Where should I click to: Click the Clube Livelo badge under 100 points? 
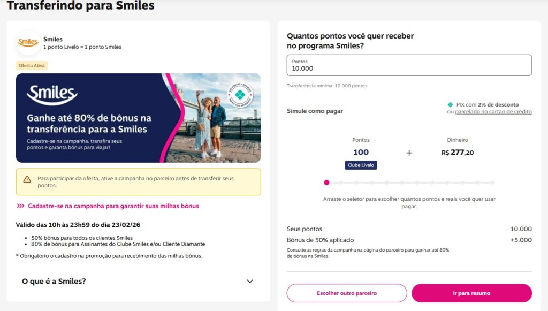coord(361,165)
